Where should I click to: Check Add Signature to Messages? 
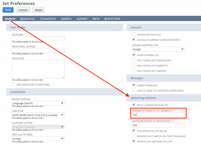click(x=14, y=84)
